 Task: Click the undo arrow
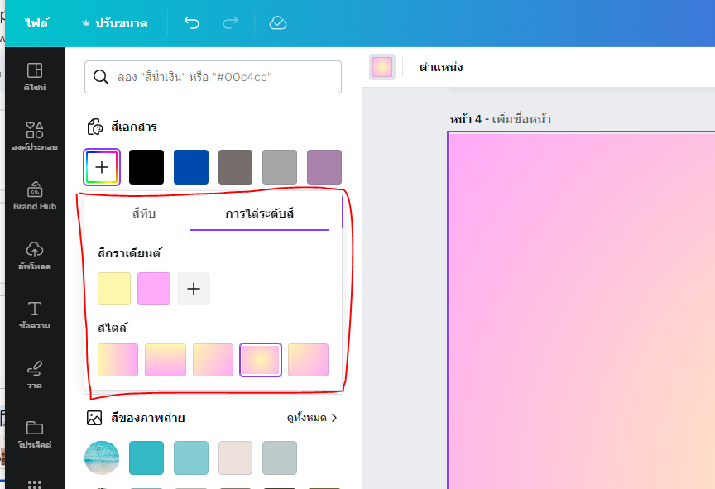[x=192, y=23]
